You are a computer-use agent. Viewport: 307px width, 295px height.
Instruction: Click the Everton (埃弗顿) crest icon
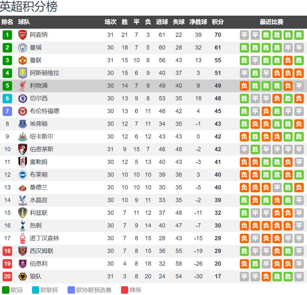[23, 124]
